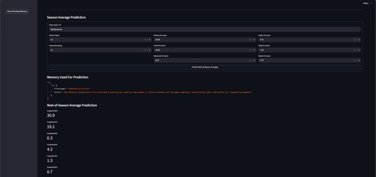Collapse the JSON item 0 arrow
The width and height of the screenshot is (376, 177).
point(51,86)
